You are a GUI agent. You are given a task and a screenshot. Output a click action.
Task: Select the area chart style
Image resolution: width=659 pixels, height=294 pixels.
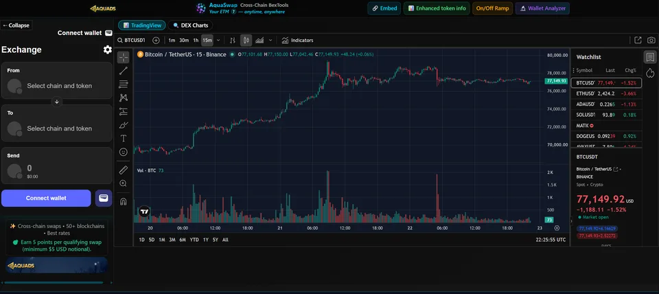coord(259,41)
